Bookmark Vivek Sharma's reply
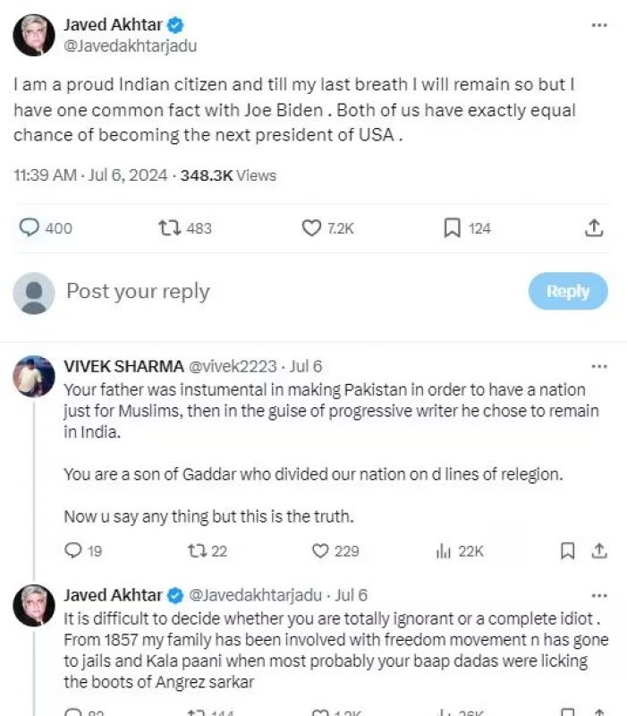The height and width of the screenshot is (716, 627). tap(567, 551)
